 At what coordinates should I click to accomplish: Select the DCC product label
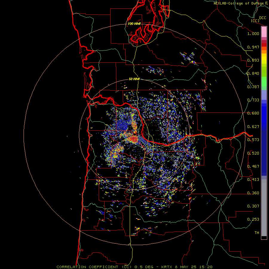[262, 18]
